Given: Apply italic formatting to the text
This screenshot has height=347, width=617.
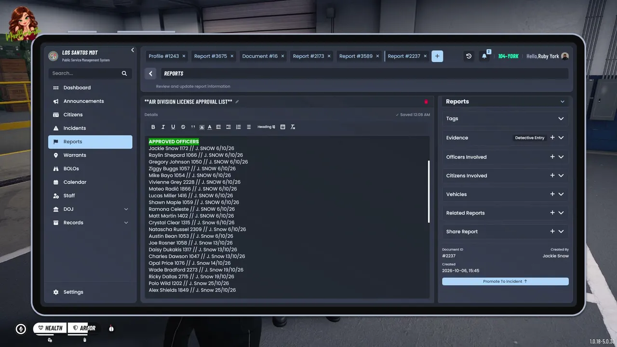Looking at the screenshot, I should (x=163, y=127).
